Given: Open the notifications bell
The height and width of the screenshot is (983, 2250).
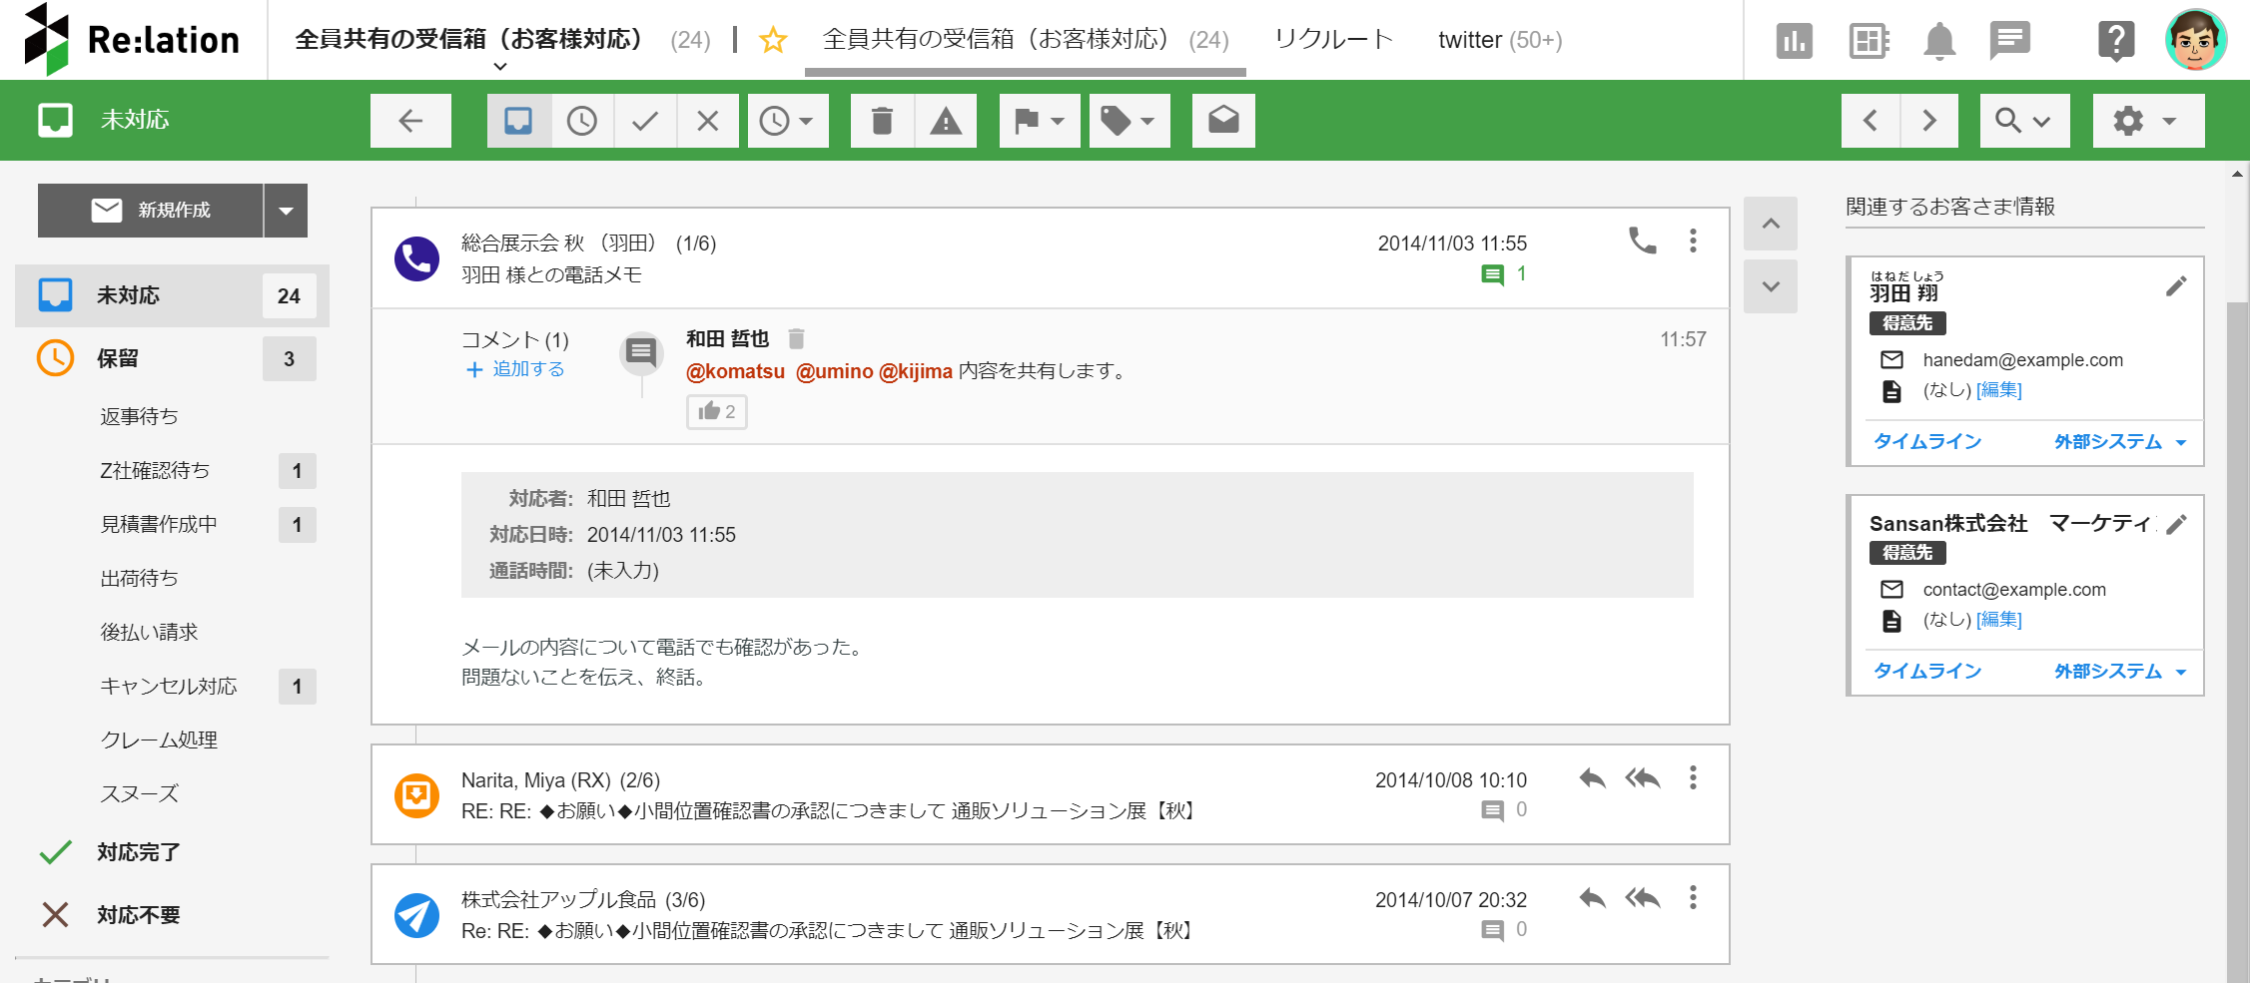Looking at the screenshot, I should pos(1938,41).
